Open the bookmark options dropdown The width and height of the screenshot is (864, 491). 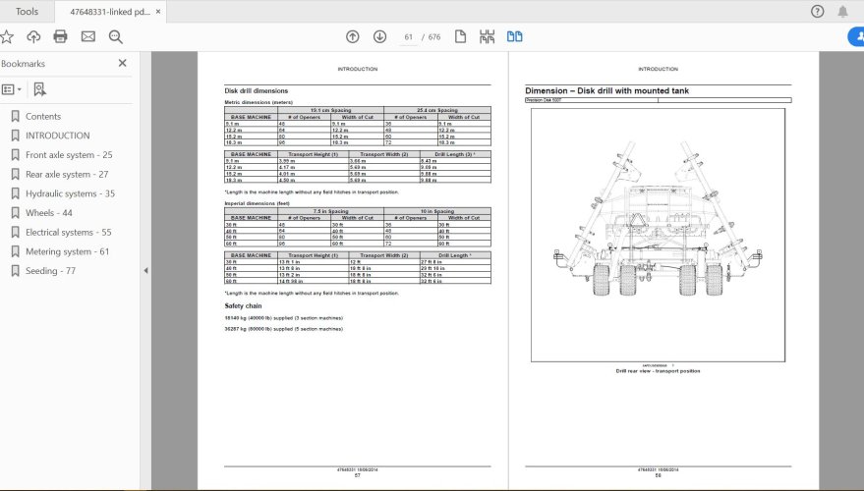(12, 89)
